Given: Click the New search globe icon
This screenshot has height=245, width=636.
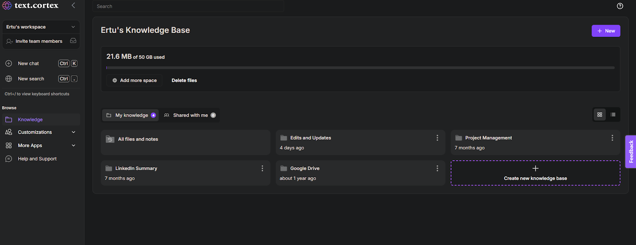Looking at the screenshot, I should 9,79.
